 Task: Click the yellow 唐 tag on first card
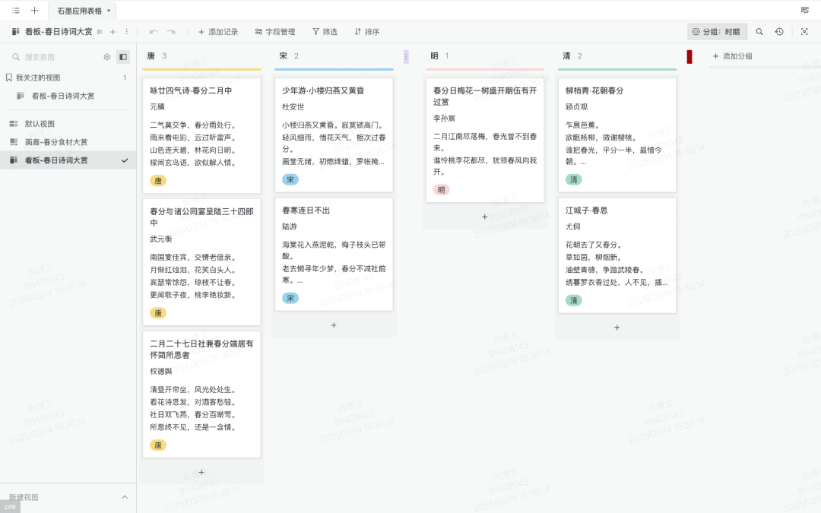click(158, 181)
